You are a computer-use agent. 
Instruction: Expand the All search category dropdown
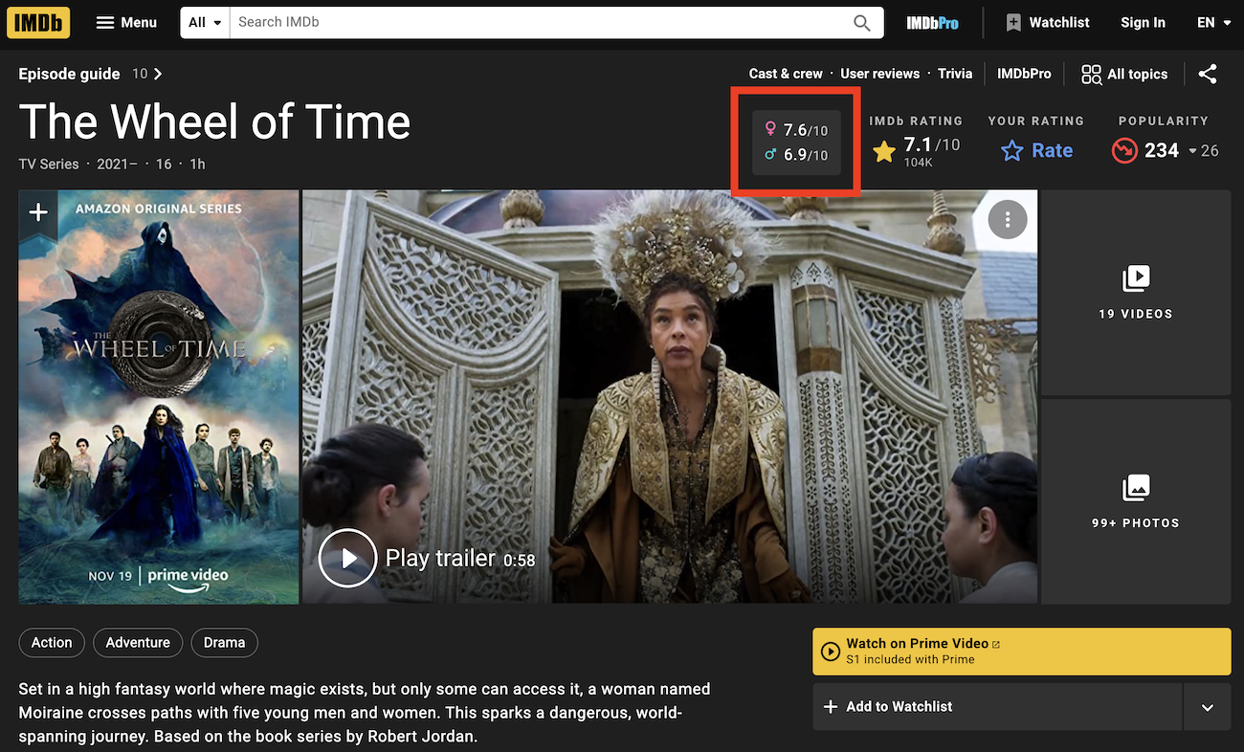[x=205, y=22]
